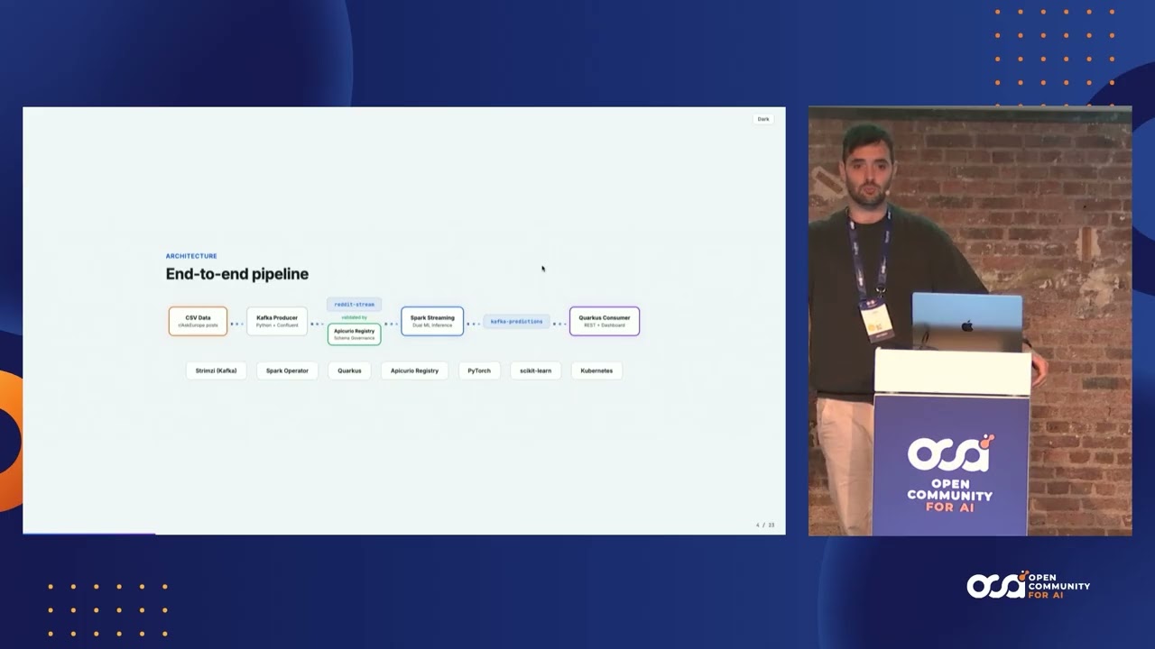Click the Quarkus technology chip
This screenshot has width=1155, height=649.
(x=349, y=370)
